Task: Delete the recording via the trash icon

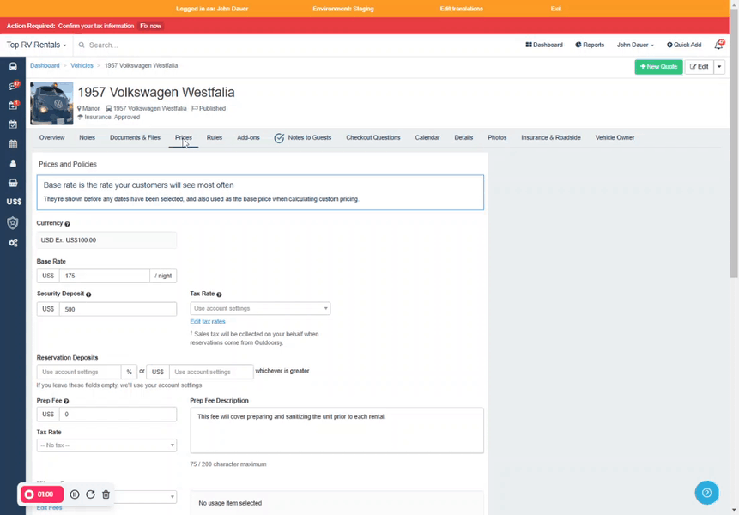Action: 106,494
